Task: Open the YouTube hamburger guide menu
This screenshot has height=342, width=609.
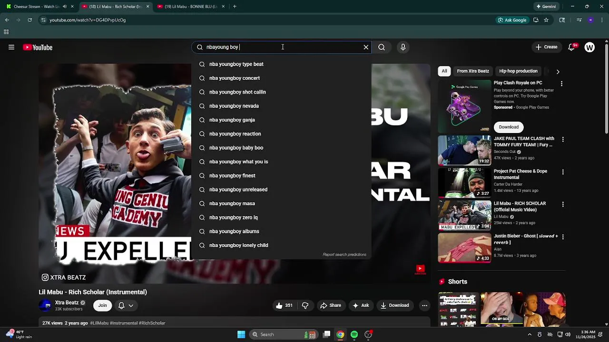Action: click(11, 47)
